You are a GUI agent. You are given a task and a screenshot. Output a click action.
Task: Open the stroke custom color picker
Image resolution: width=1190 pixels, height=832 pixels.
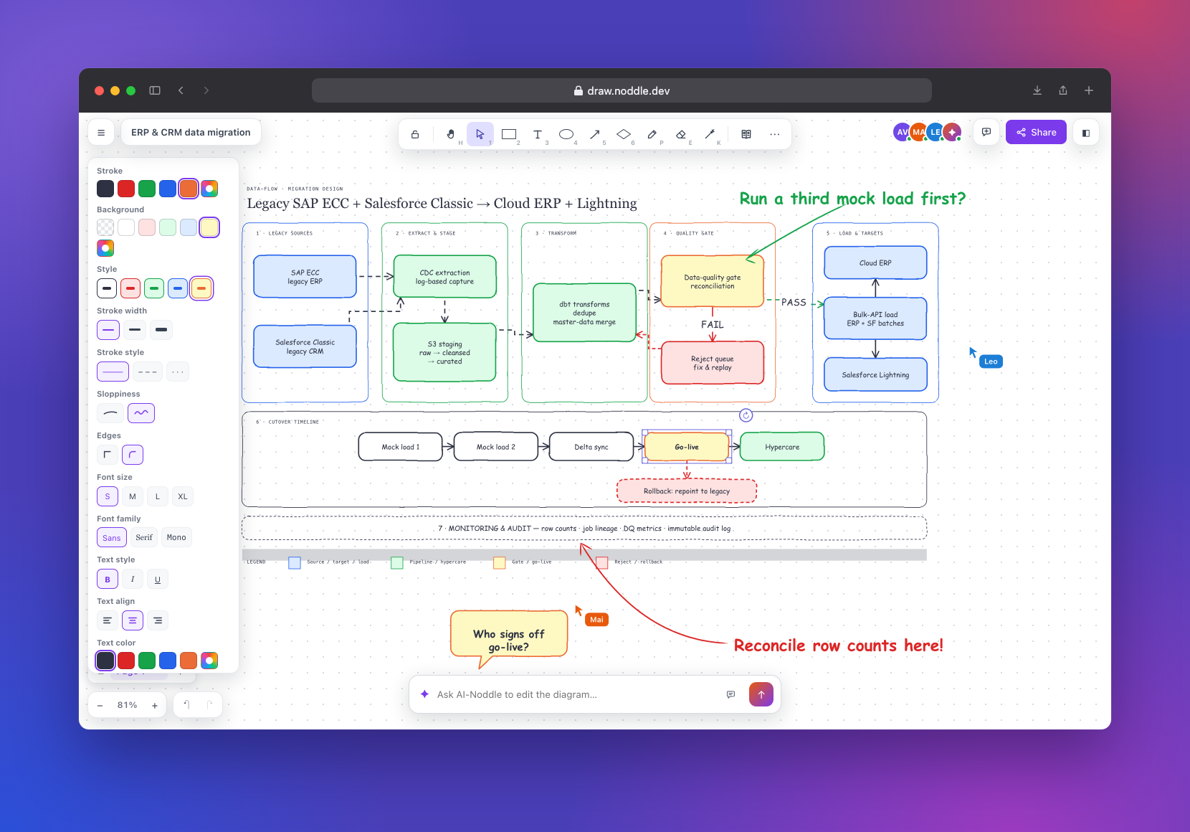209,189
